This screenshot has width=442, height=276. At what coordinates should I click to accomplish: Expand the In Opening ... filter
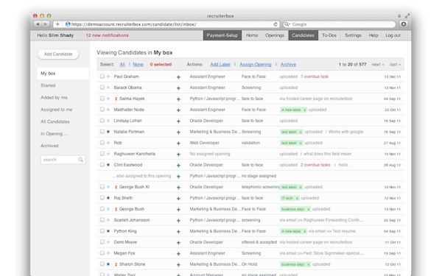click(54, 134)
